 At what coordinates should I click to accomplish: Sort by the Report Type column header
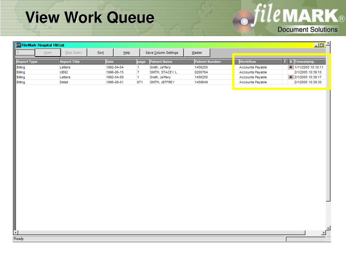pyautogui.click(x=37, y=62)
